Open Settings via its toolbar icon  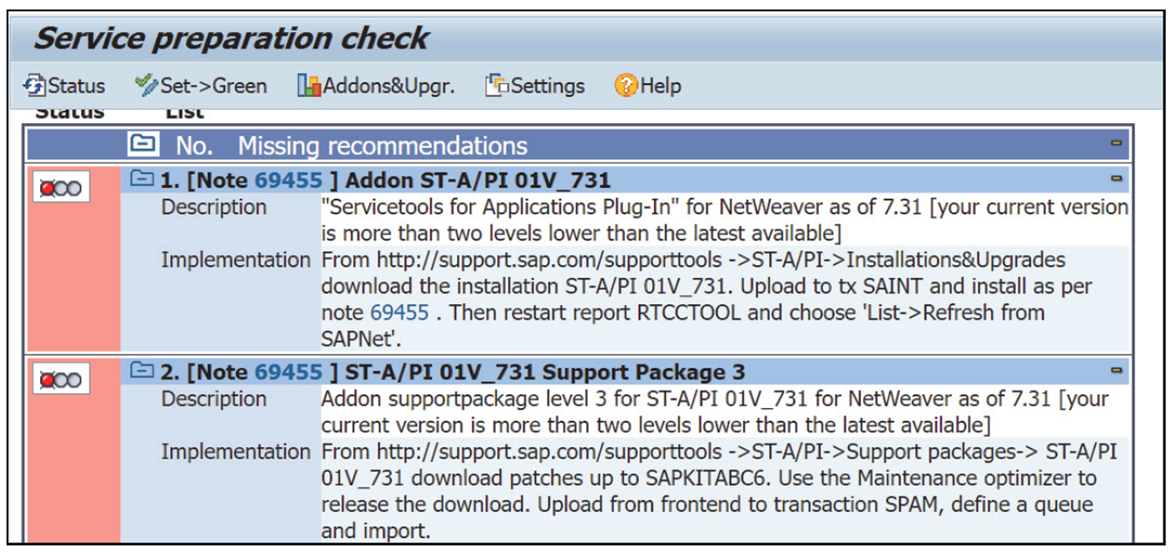(496, 86)
